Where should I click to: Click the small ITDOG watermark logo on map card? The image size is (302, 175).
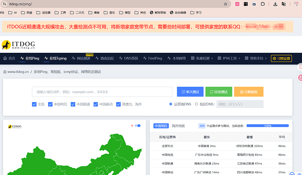coord(15,127)
